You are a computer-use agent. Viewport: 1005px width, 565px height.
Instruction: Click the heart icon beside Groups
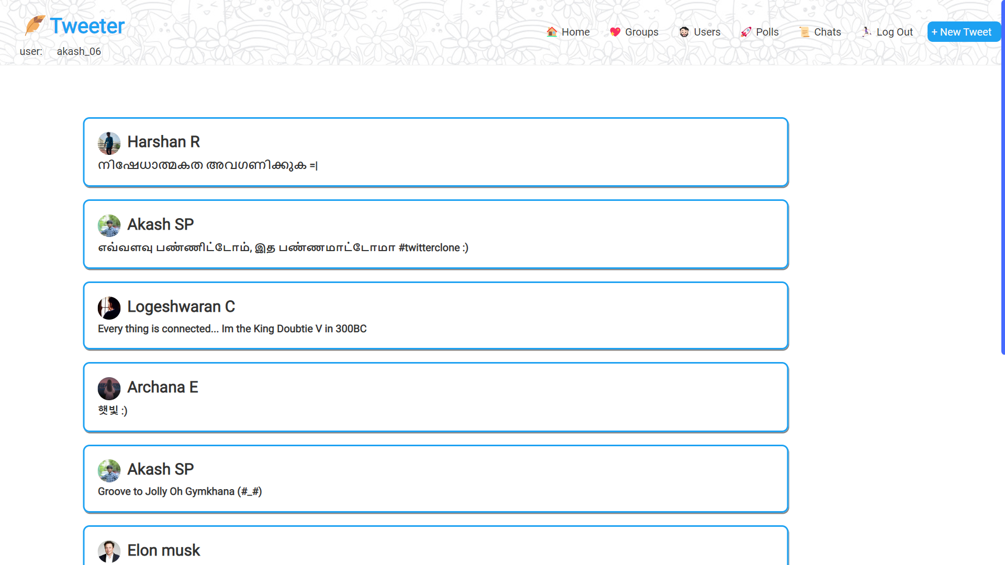pos(615,32)
